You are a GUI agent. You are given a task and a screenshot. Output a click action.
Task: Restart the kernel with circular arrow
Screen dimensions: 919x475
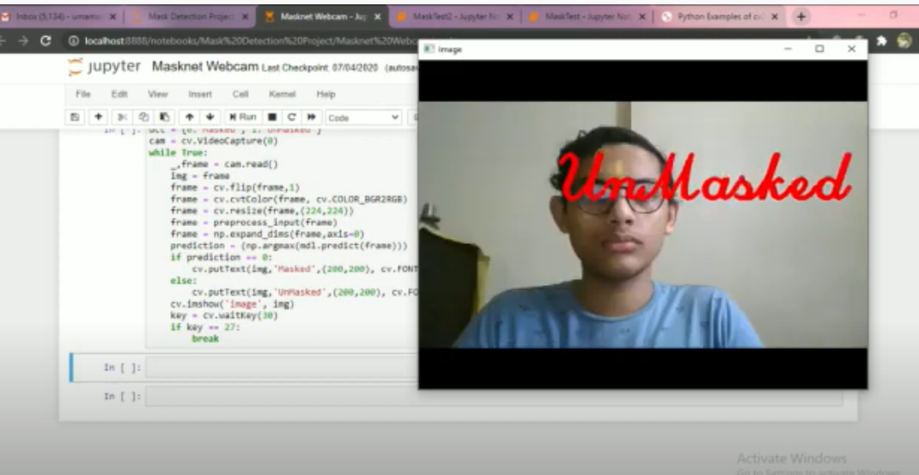[x=292, y=118]
